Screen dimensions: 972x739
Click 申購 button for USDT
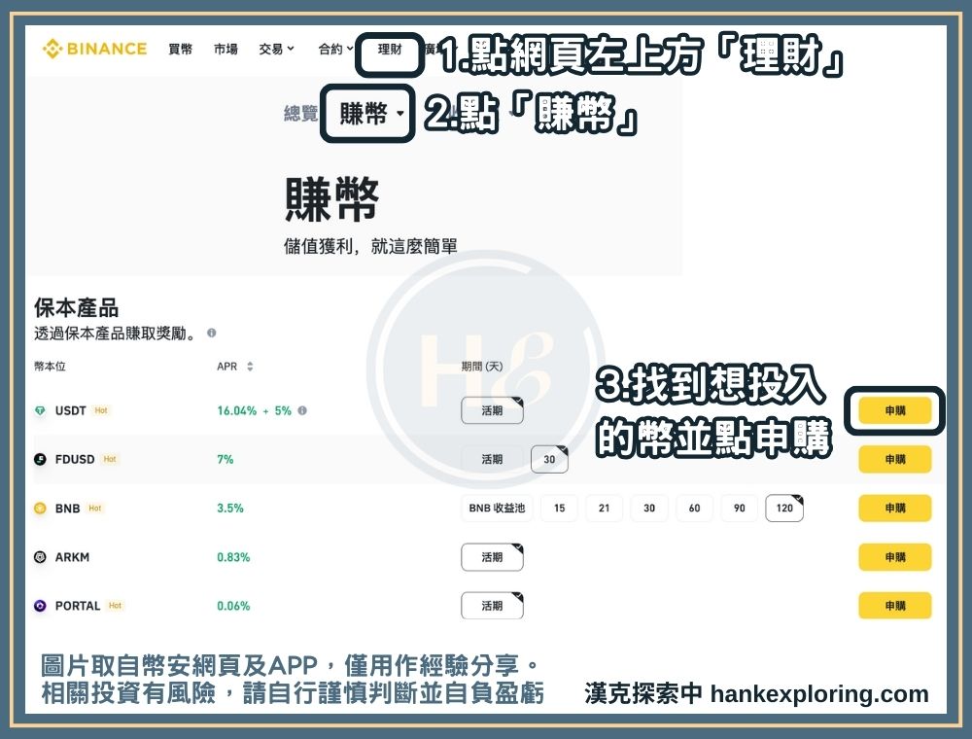coord(895,410)
